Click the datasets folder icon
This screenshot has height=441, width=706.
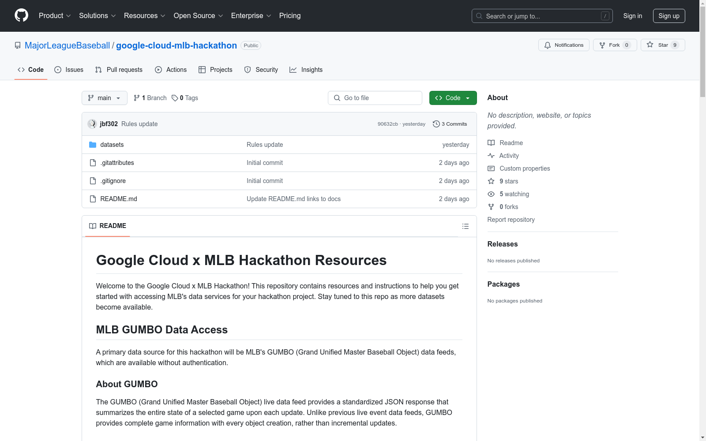[93, 145]
